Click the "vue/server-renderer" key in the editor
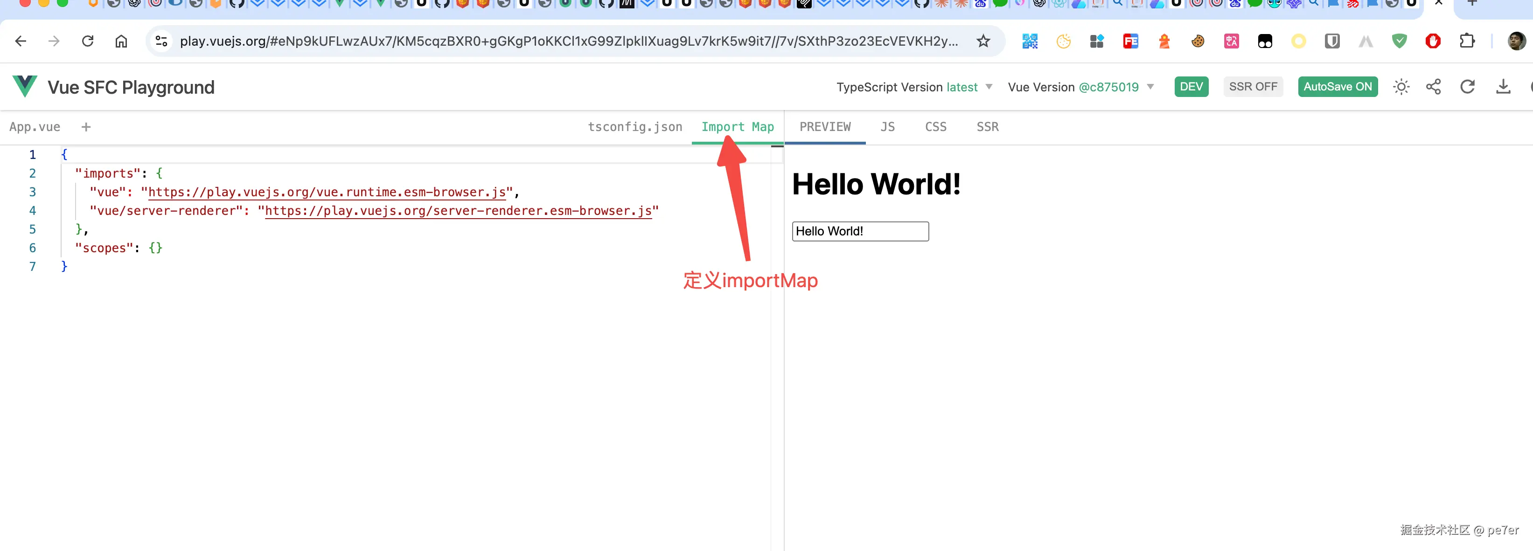 pos(166,210)
